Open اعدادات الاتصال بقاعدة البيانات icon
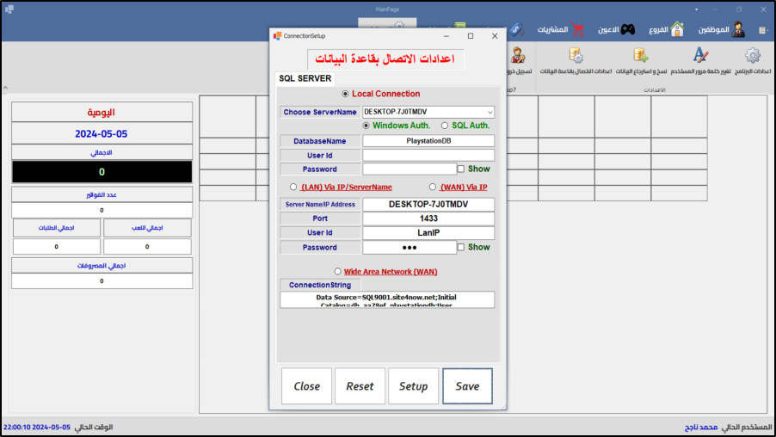 coord(576,56)
